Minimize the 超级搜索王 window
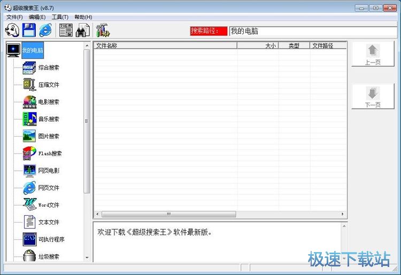The height and width of the screenshot is (275, 401). tap(361, 8)
